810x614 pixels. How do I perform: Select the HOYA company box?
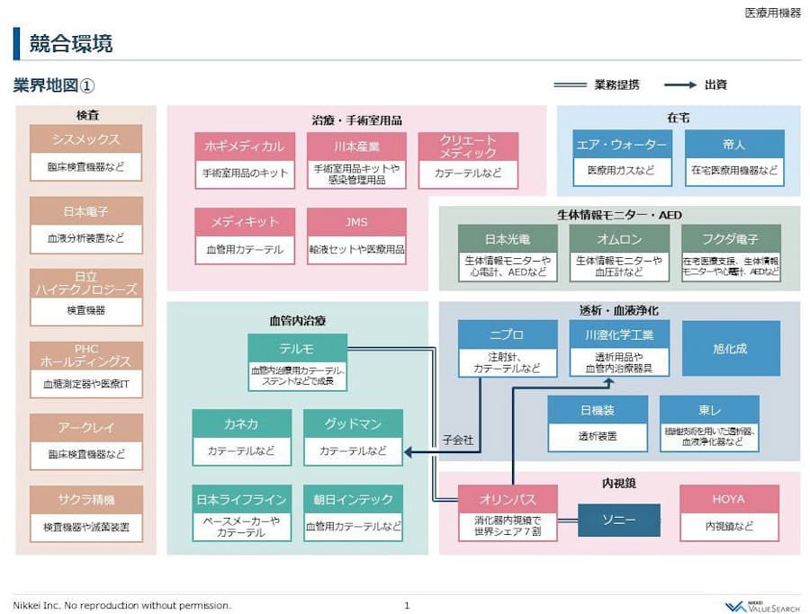point(729,499)
